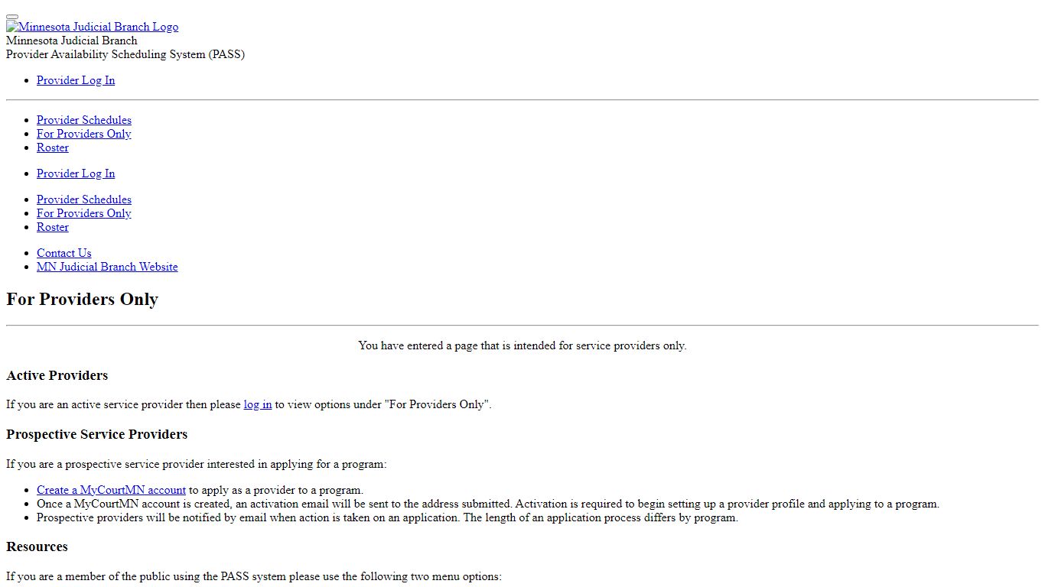1045x587 pixels.
Task: Open the Create a MyCourtMN account link
Action: click(x=111, y=490)
